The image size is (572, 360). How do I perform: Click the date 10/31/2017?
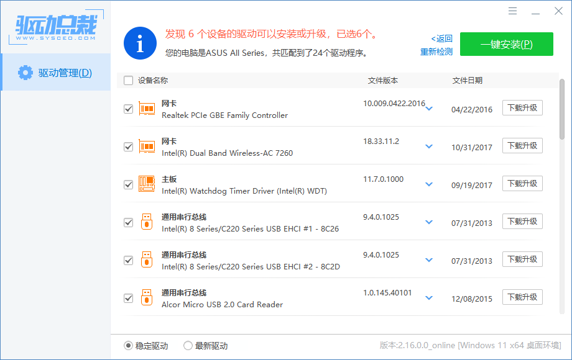(x=472, y=148)
